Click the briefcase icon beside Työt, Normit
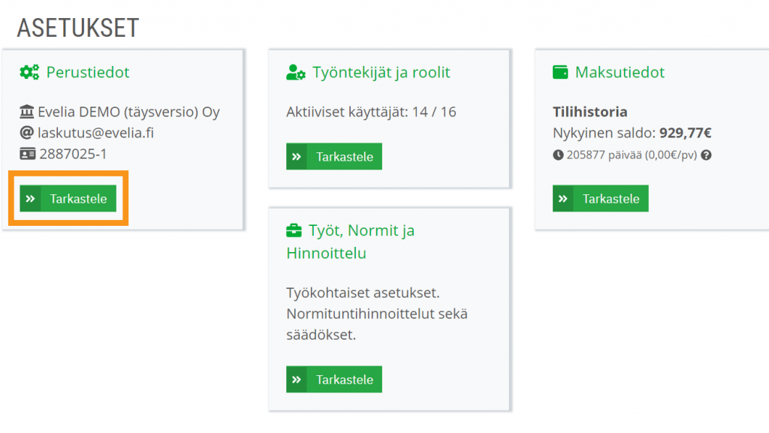 click(294, 230)
